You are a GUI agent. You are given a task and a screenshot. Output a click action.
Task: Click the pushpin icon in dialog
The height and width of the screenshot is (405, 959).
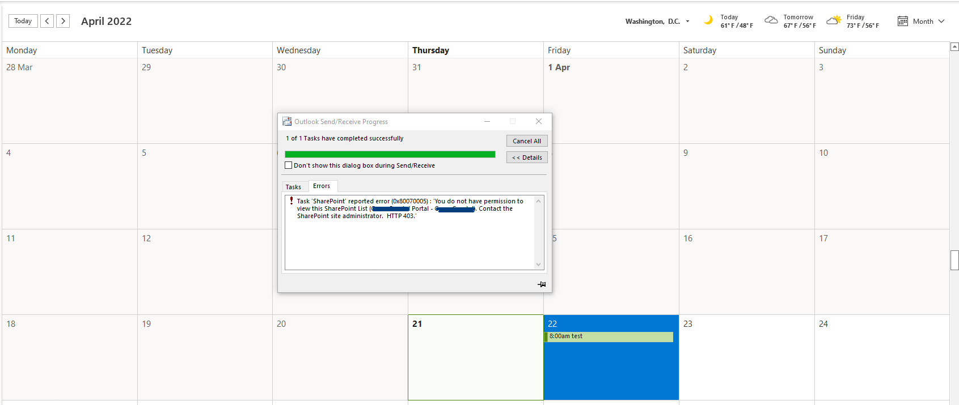pos(542,284)
